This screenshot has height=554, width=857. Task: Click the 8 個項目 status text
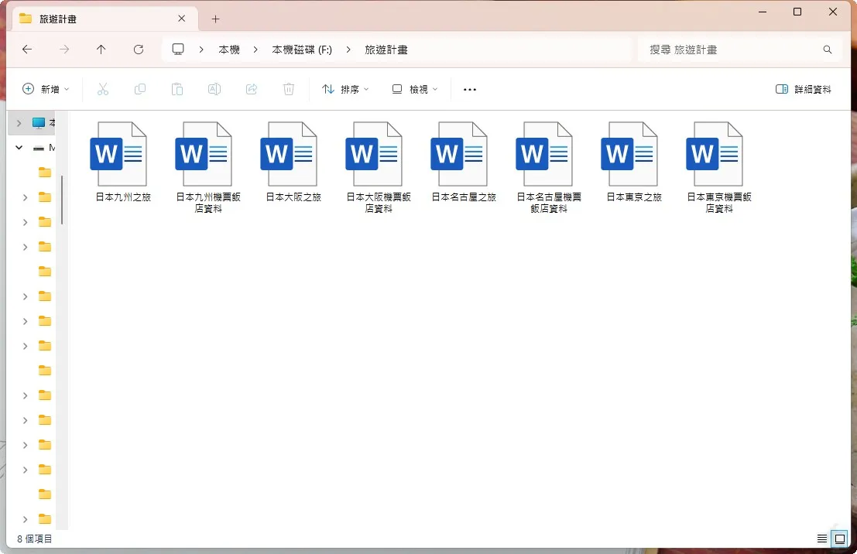pos(34,539)
